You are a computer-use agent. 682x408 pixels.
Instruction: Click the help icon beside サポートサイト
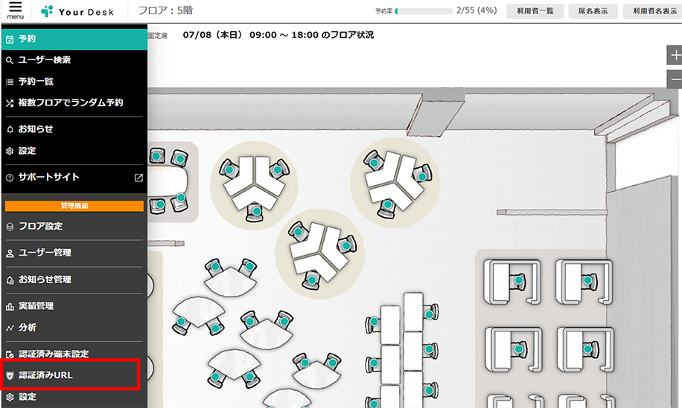tap(10, 178)
